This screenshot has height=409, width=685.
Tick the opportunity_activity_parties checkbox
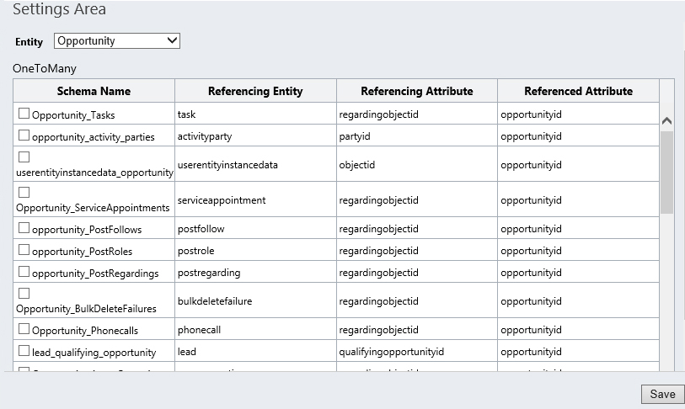point(24,135)
